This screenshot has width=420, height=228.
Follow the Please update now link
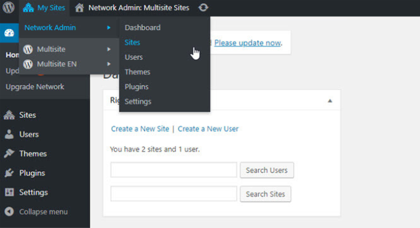(x=248, y=43)
